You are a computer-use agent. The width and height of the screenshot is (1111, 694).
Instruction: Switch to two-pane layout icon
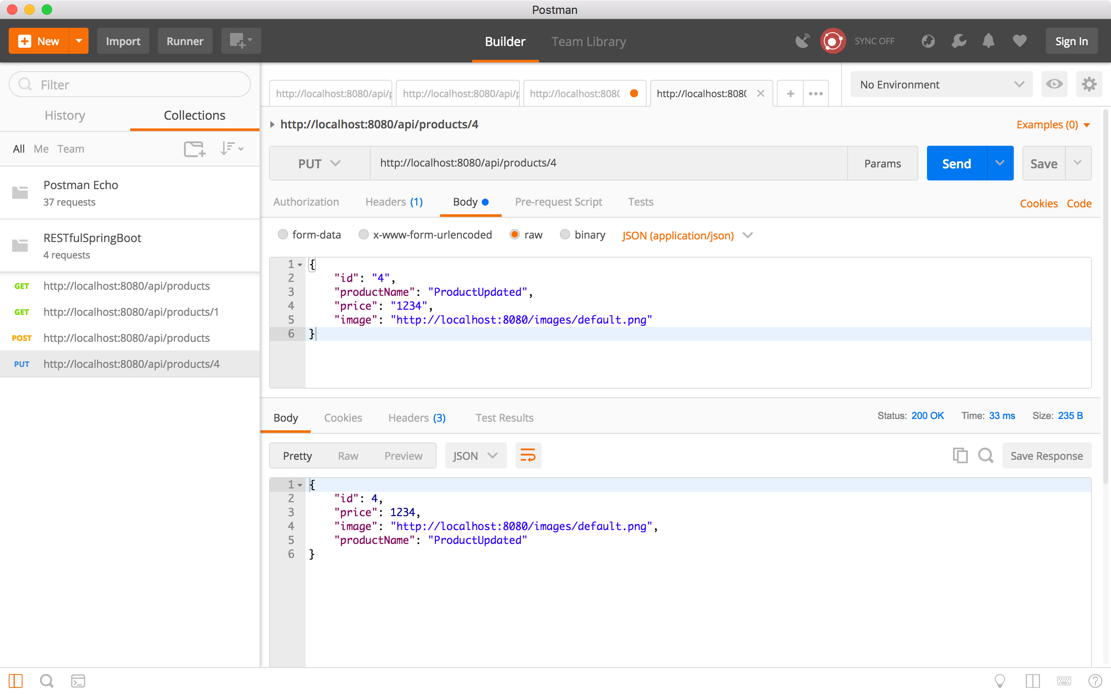point(1032,681)
